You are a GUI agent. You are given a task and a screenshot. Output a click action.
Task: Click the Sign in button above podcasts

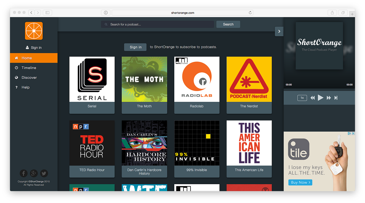pyautogui.click(x=135, y=47)
